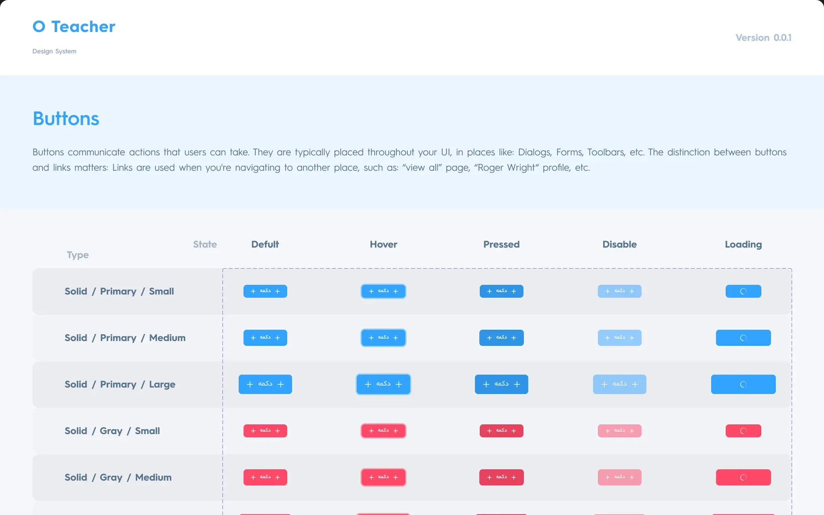The image size is (824, 515).
Task: Click the Disabled button in Solid / Primary / Medium row
Action: click(619, 338)
